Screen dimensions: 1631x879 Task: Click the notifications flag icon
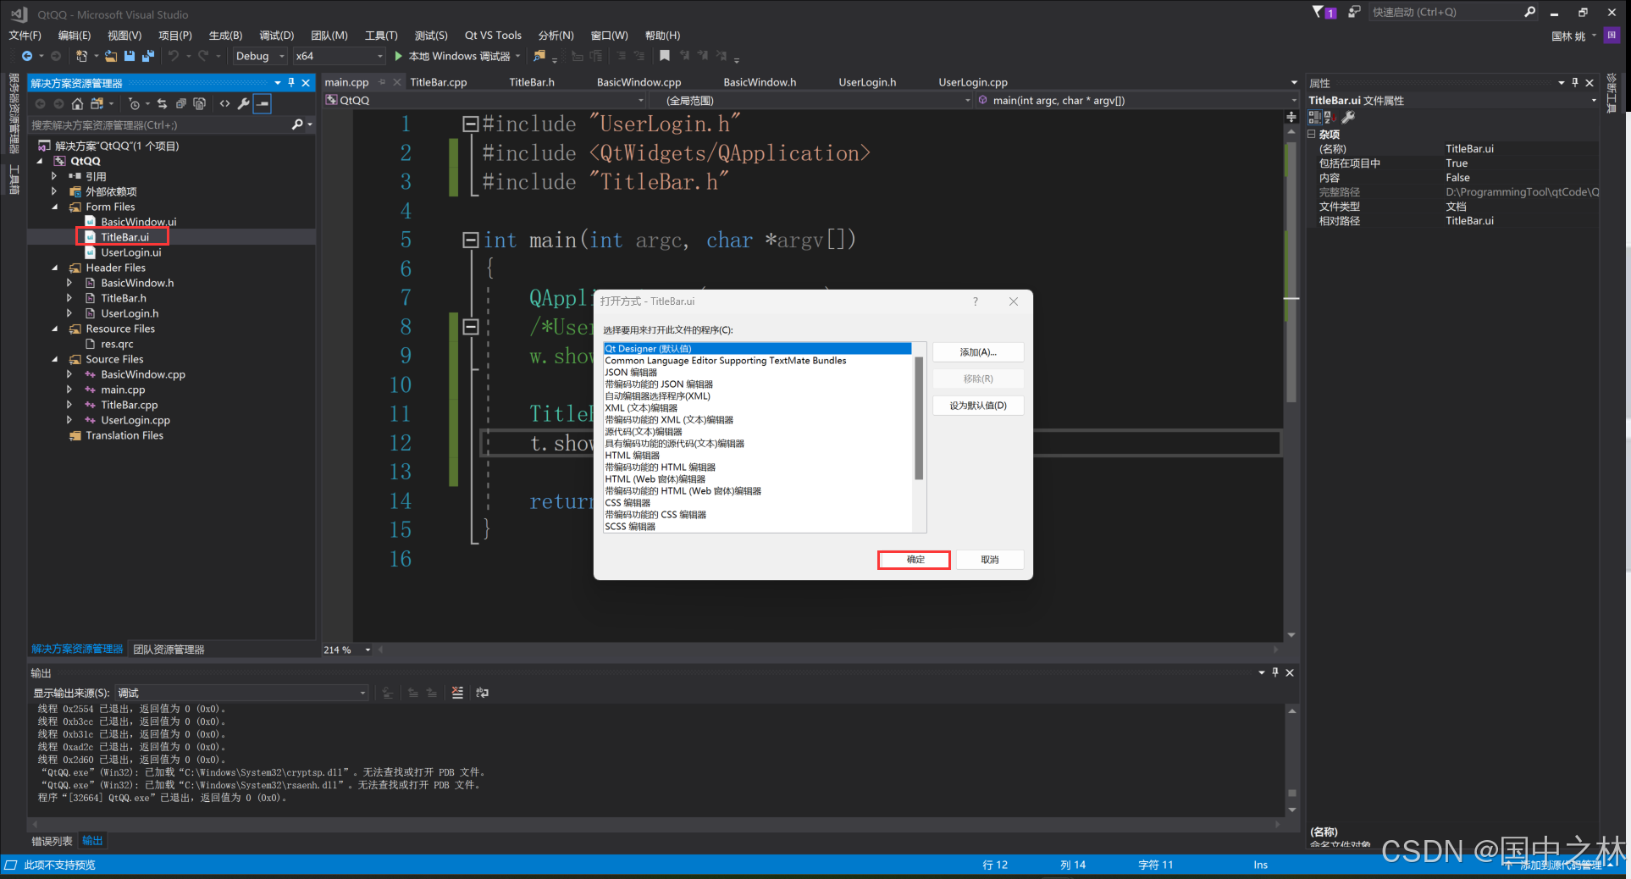click(x=1324, y=12)
